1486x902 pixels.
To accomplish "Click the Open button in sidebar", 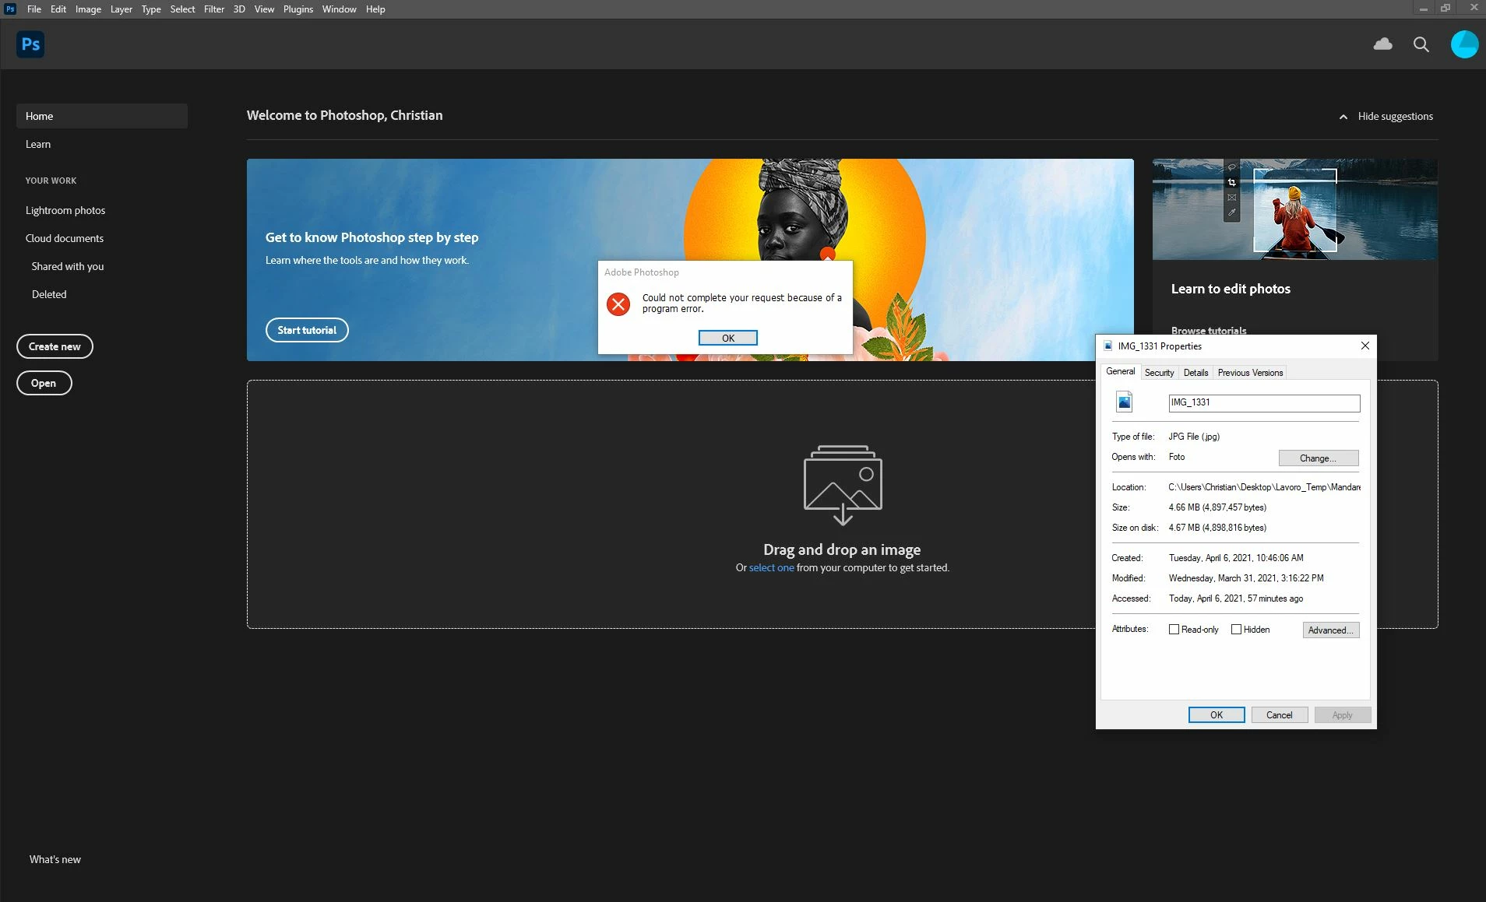I will (44, 383).
